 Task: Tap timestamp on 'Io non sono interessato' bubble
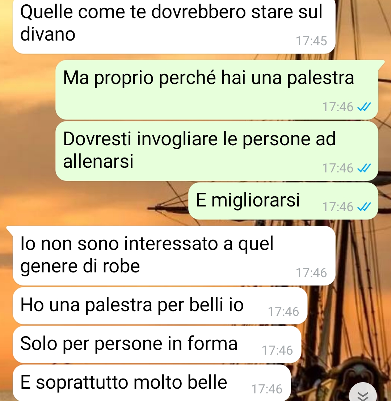click(x=311, y=273)
